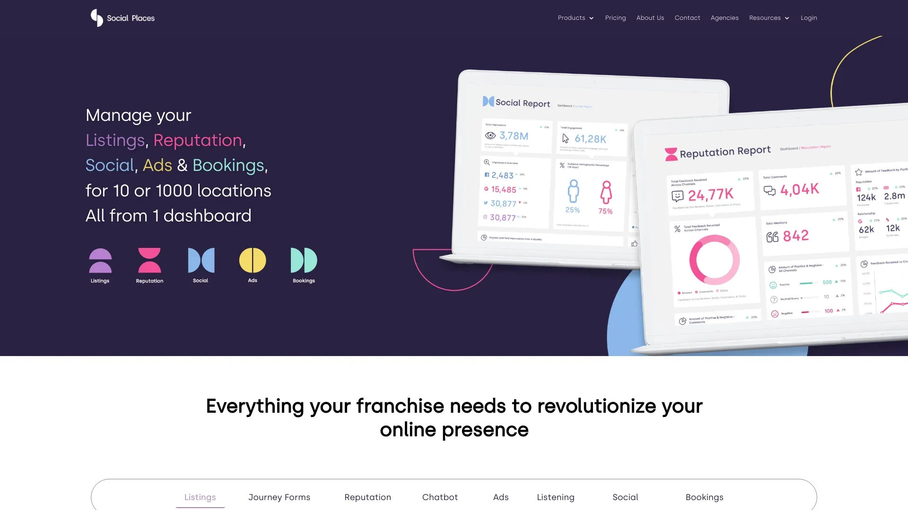Screen dimensions: 908x510
Task: Click the Agencies menu item
Action: point(725,17)
